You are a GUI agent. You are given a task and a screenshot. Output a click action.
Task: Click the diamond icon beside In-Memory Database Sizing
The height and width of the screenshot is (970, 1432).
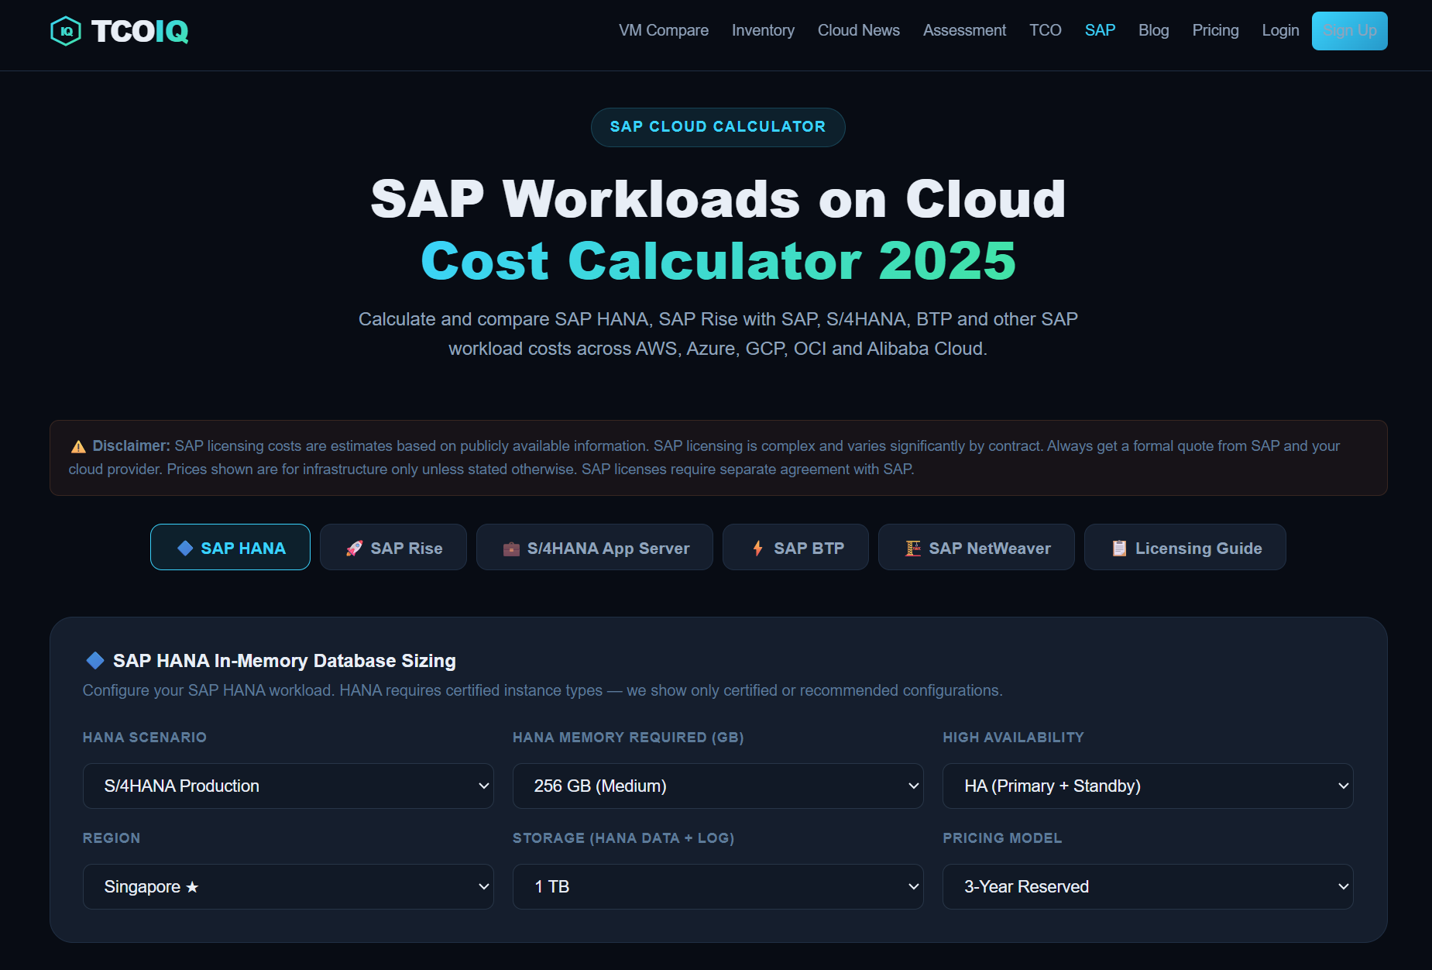click(x=94, y=660)
